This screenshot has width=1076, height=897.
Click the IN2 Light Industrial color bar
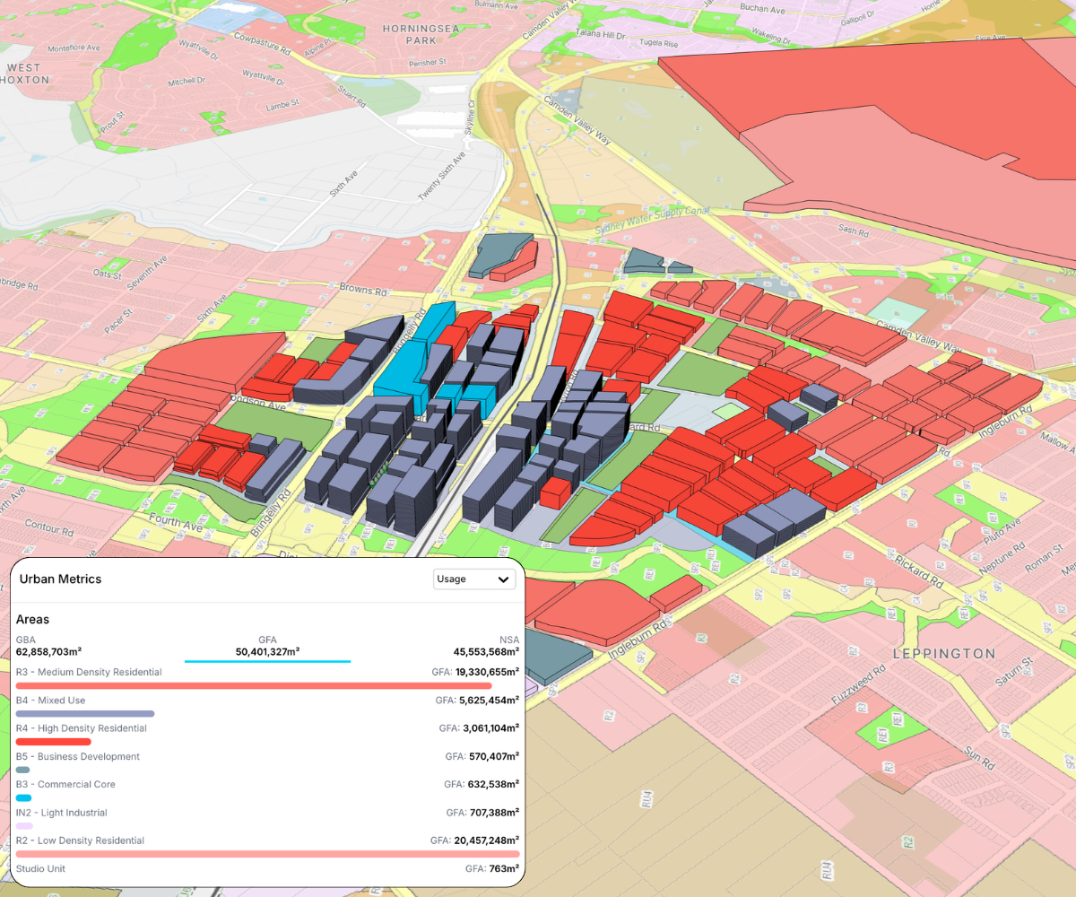(x=24, y=826)
